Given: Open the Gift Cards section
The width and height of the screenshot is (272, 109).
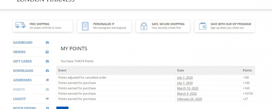Looking at the screenshot, I should (x=23, y=61).
